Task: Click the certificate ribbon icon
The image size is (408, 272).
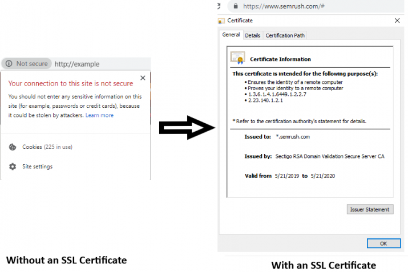Action: pos(237,58)
